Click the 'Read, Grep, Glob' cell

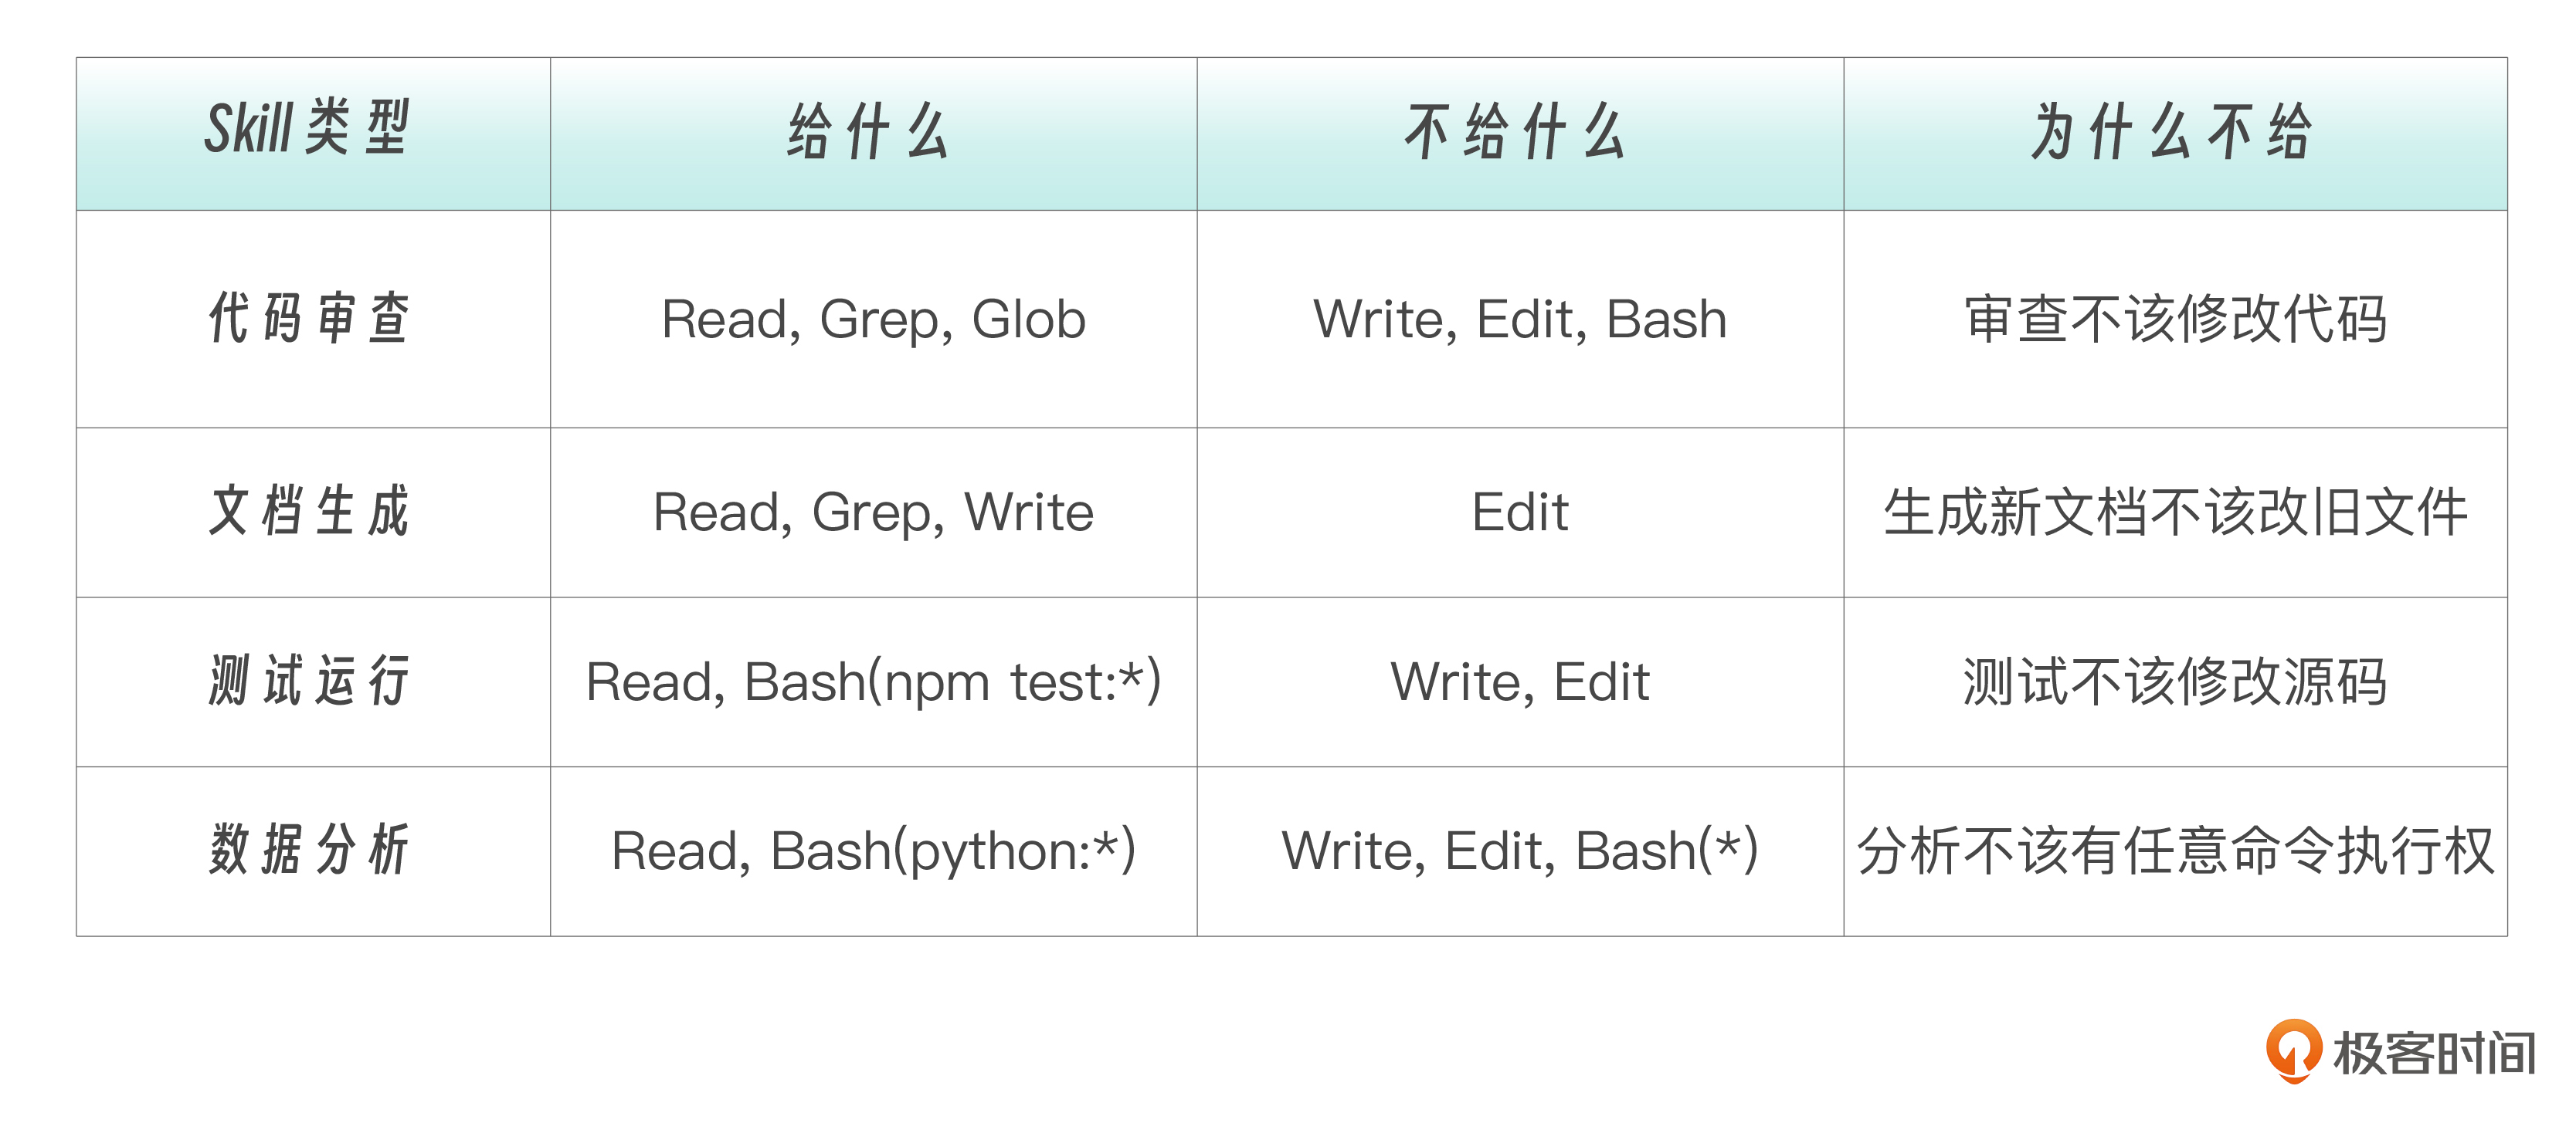click(873, 320)
